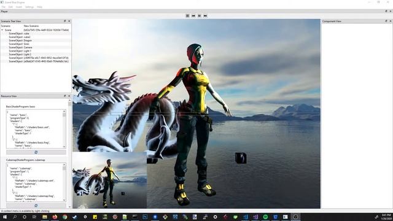
Task: Float the Player dock panel
Action: (386, 11)
